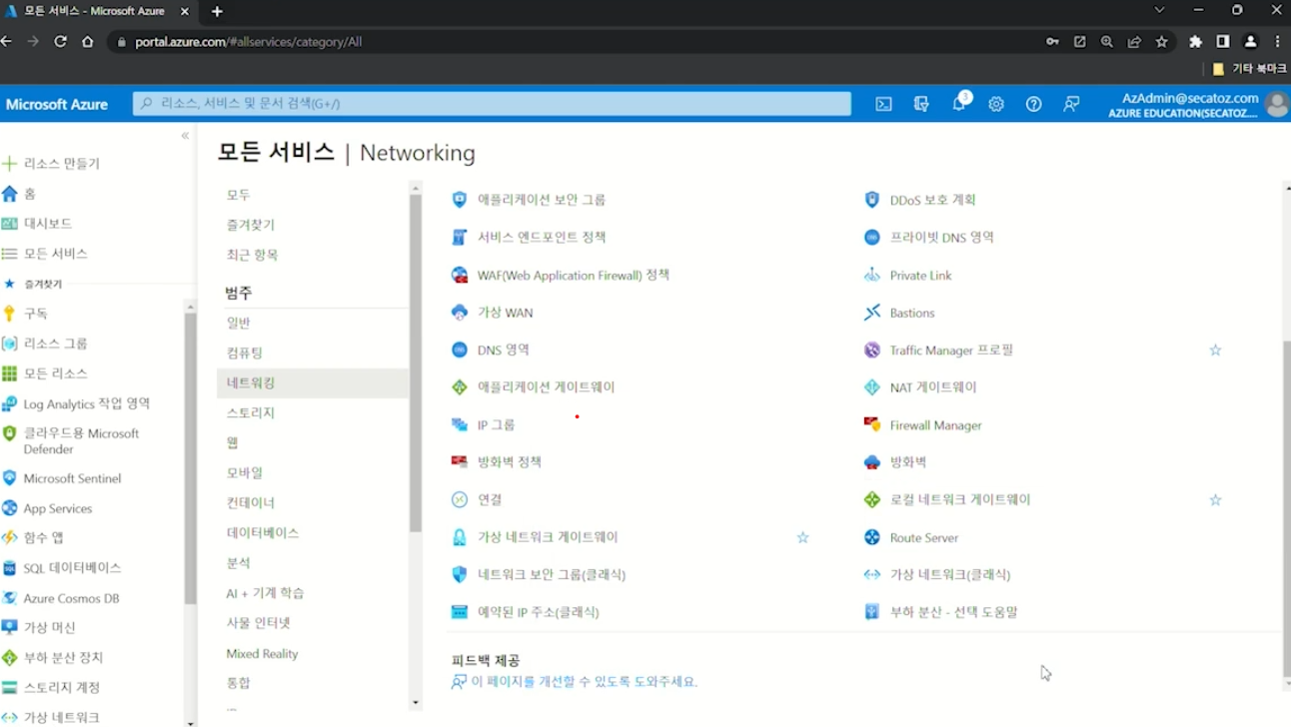
Task: Open the 연결 service link
Action: [490, 500]
